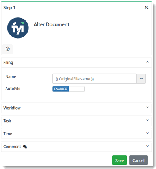The height and width of the screenshot is (169, 156).
Task: Expand the Workflow section
Action: point(147,107)
